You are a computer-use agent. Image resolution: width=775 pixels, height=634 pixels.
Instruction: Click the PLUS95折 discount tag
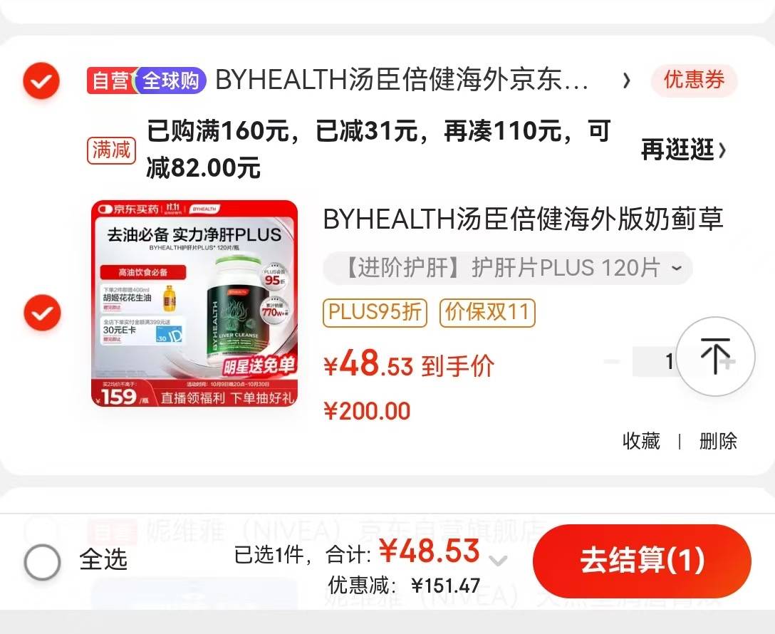pos(375,312)
